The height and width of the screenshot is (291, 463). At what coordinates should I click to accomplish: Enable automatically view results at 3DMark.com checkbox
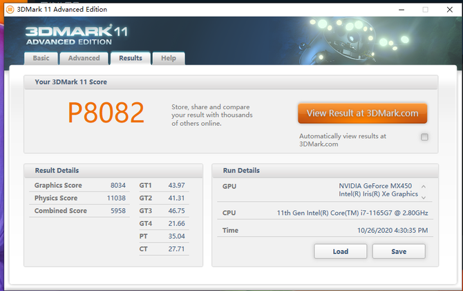pyautogui.click(x=424, y=137)
